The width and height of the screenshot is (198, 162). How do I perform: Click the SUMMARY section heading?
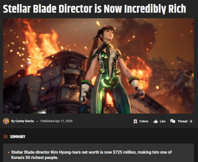[18, 137]
